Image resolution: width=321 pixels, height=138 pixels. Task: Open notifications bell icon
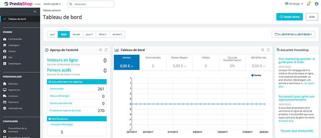pos(308,4)
